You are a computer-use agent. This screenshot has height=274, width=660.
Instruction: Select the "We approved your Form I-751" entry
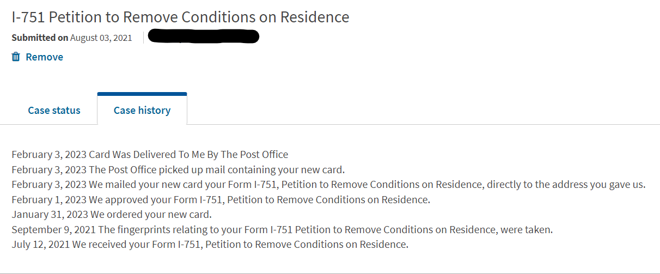click(x=221, y=199)
